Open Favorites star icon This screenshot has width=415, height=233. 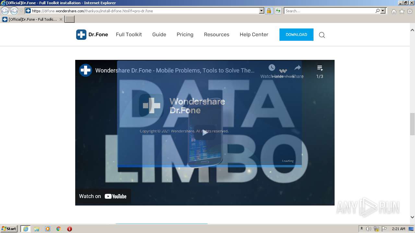(402, 11)
